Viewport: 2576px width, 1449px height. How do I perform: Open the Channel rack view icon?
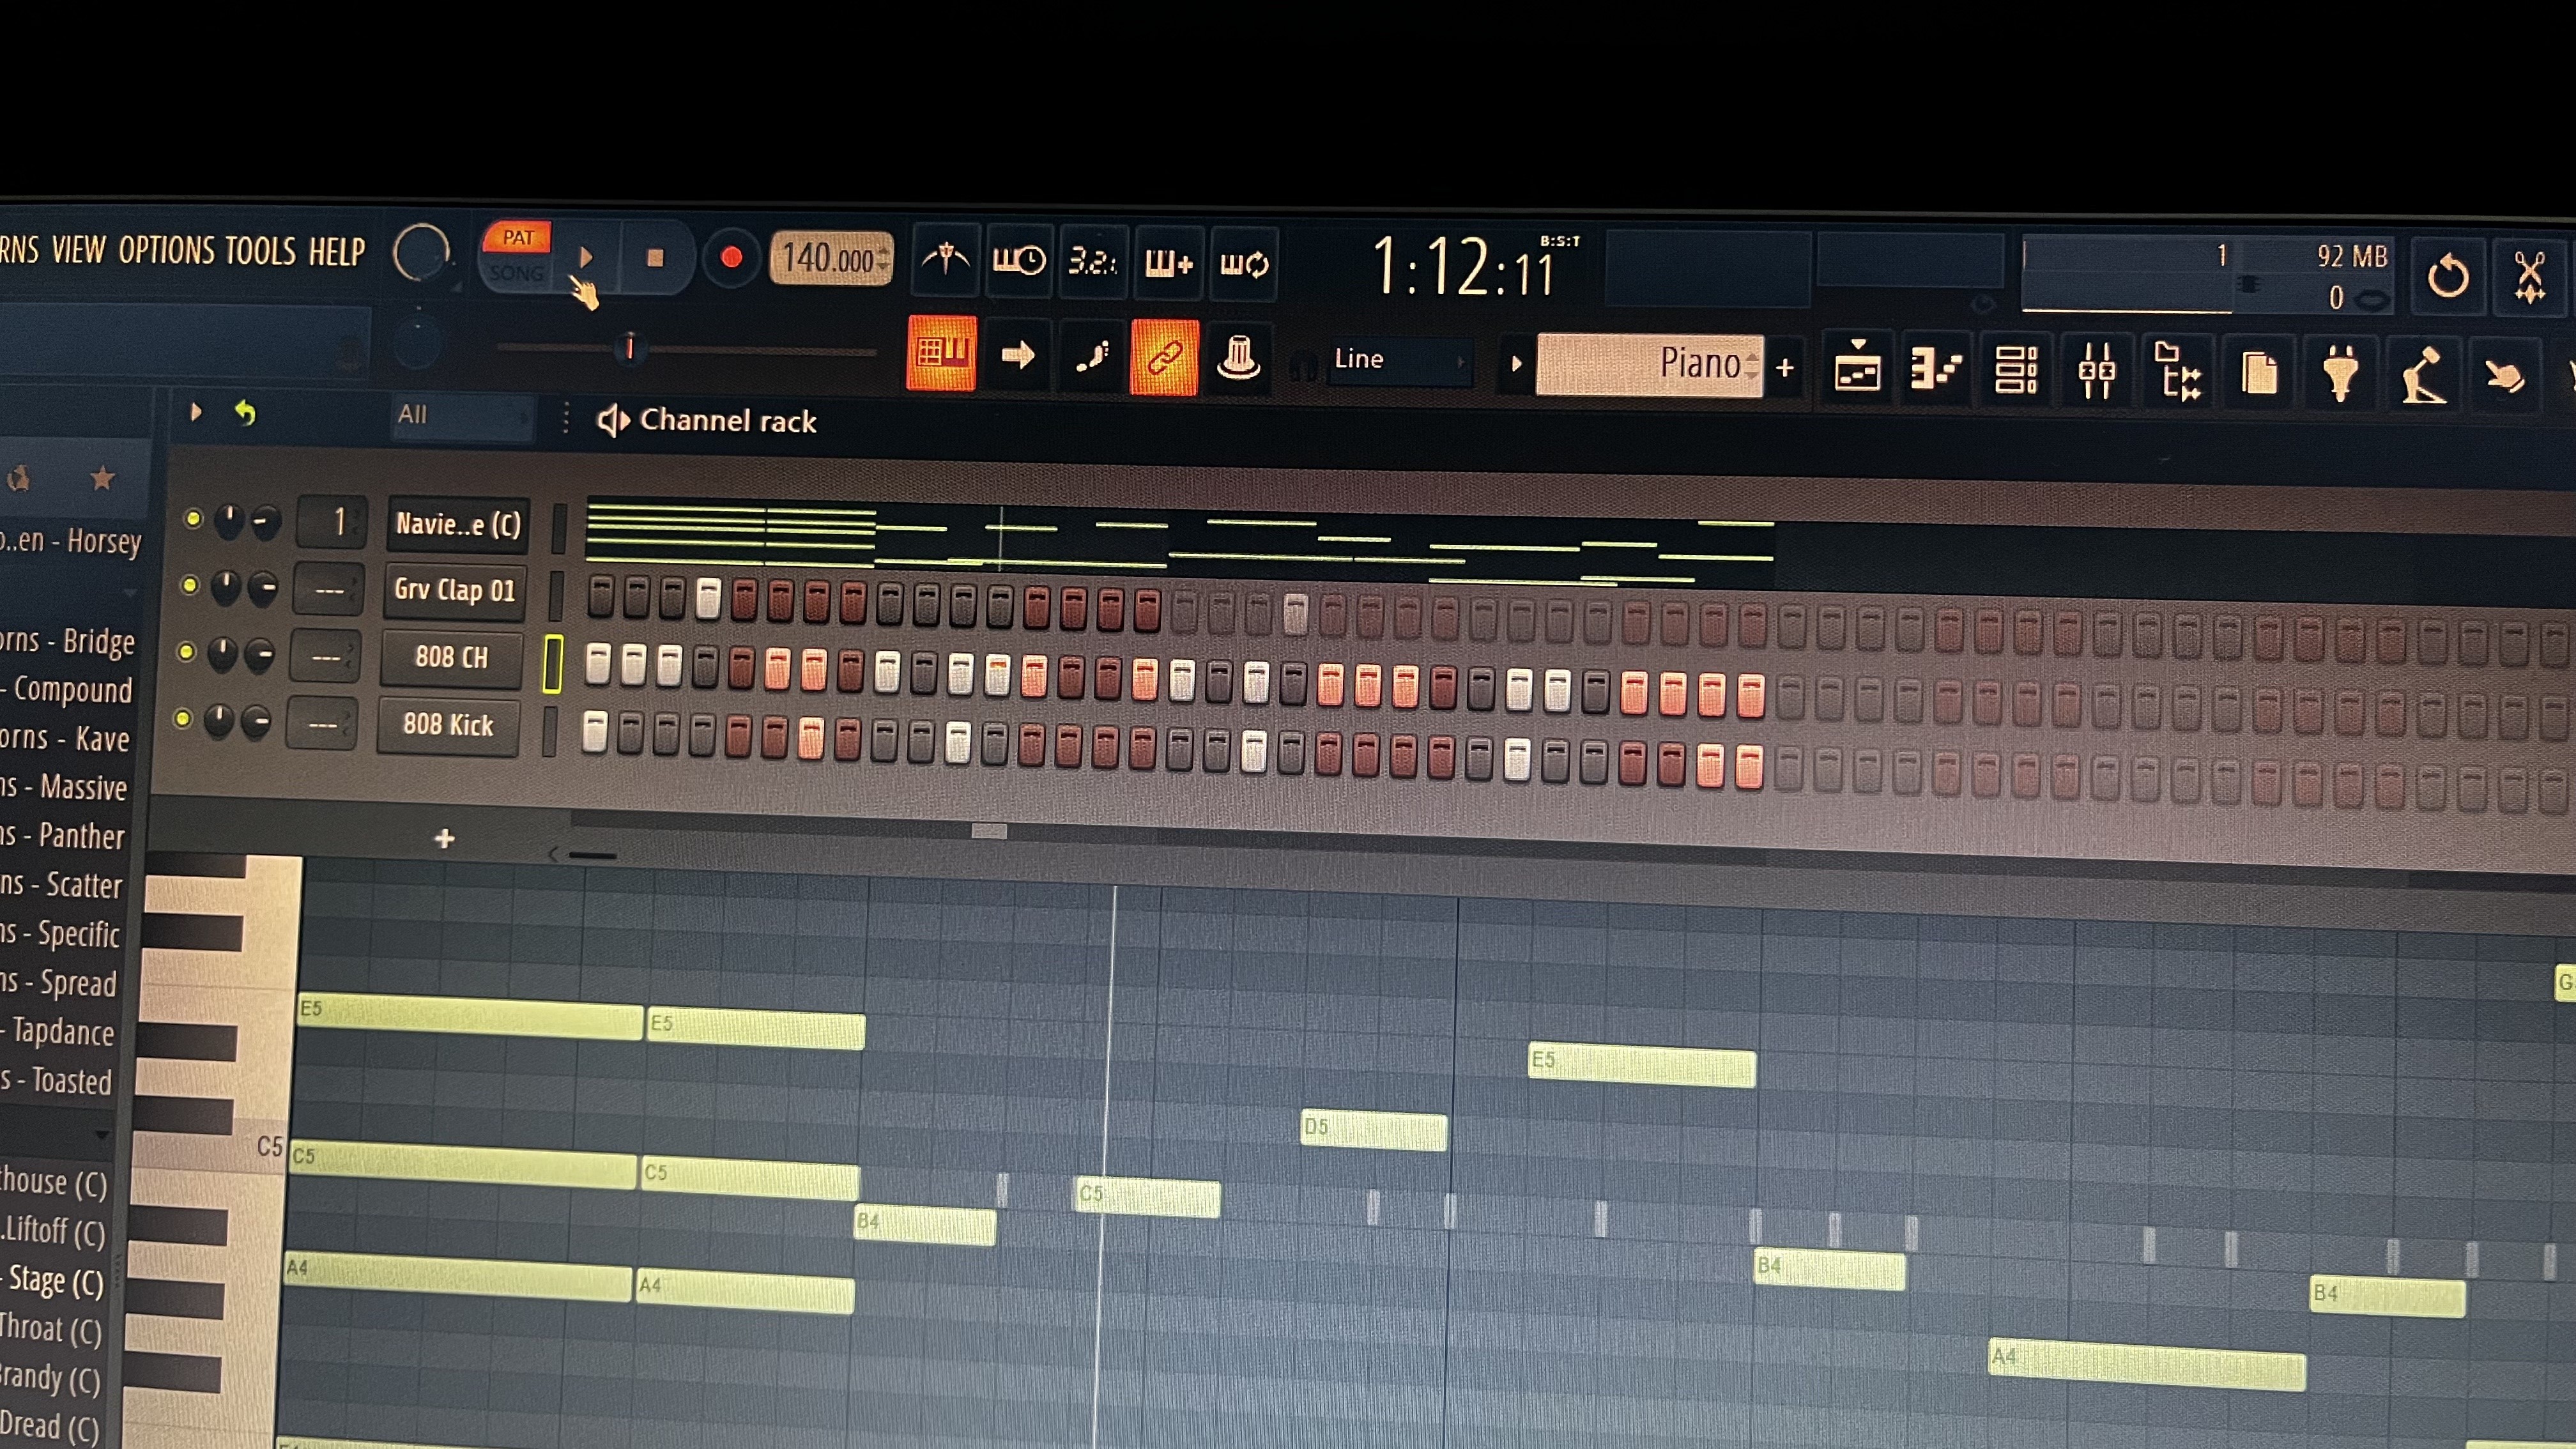click(x=2016, y=371)
